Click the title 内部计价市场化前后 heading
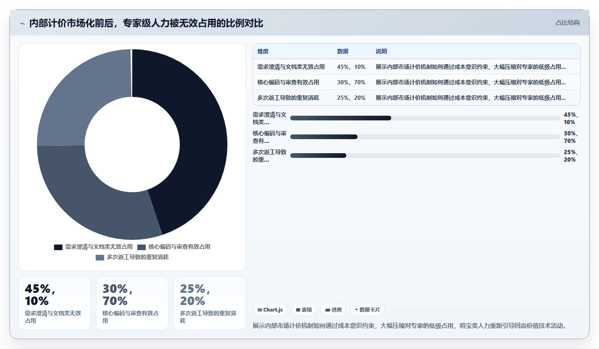This screenshot has width=599, height=349. click(x=146, y=23)
